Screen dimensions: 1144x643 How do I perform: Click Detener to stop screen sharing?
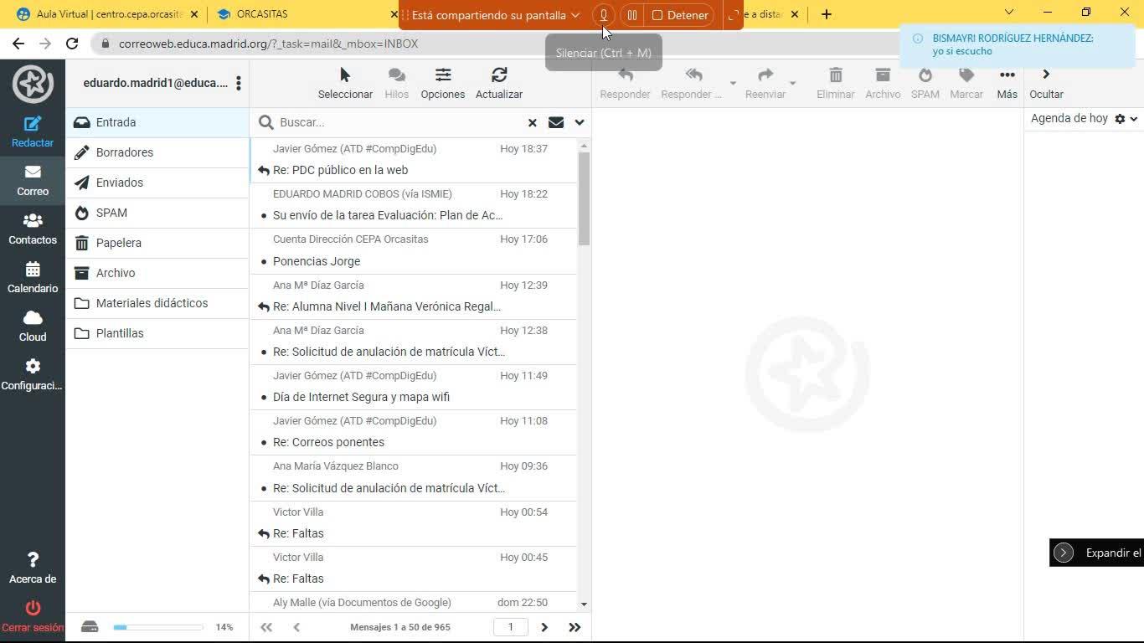(679, 15)
